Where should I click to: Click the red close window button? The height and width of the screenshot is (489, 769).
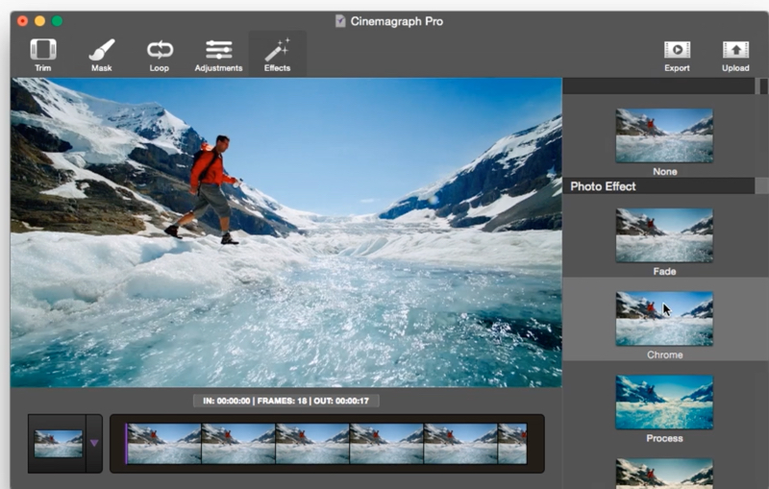[x=22, y=21]
